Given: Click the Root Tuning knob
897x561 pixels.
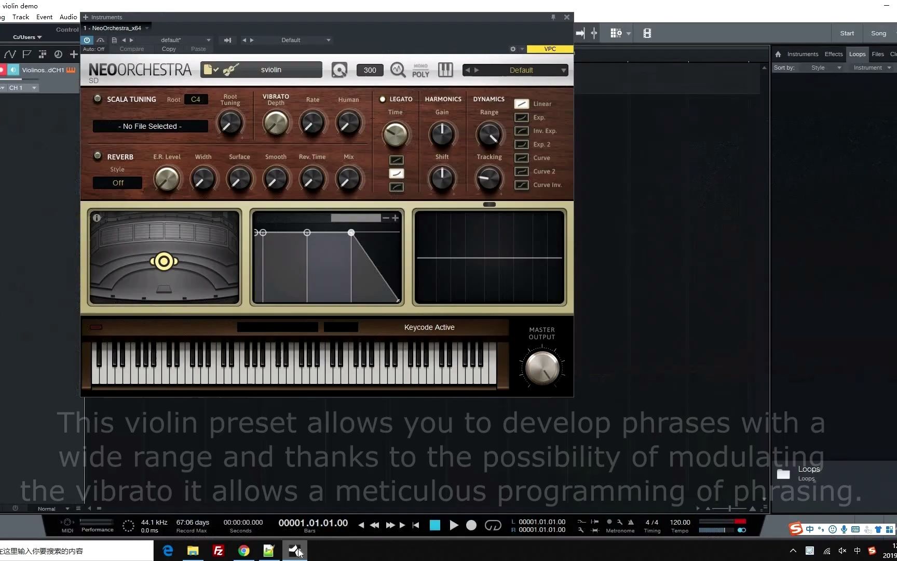Looking at the screenshot, I should 230,123.
